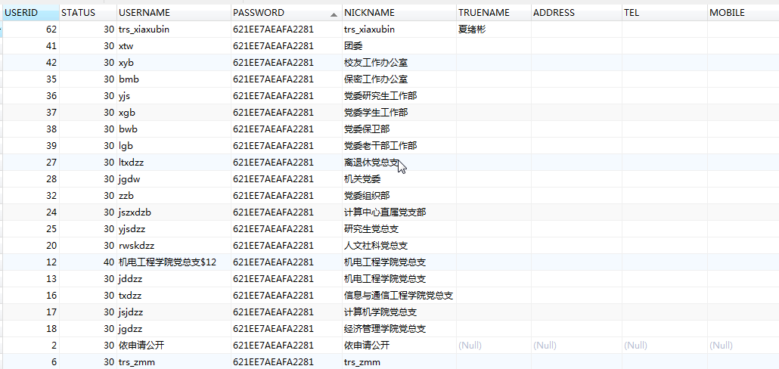Click the TRUENAME column header
The image size is (779, 369).
click(x=494, y=13)
